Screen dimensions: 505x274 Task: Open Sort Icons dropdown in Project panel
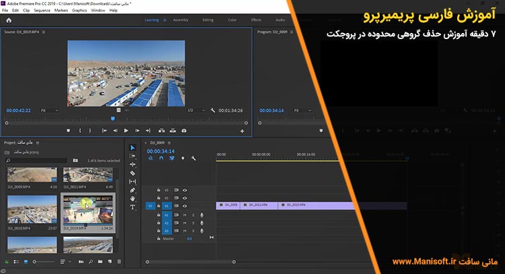click(65, 262)
